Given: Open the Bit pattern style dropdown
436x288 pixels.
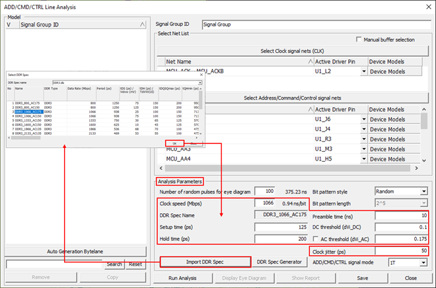Looking at the screenshot, I should pos(423,191).
